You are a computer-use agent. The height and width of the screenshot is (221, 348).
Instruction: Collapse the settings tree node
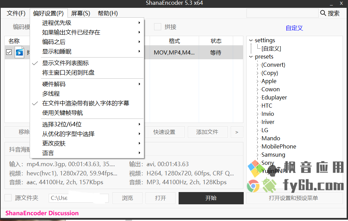[x=251, y=40]
